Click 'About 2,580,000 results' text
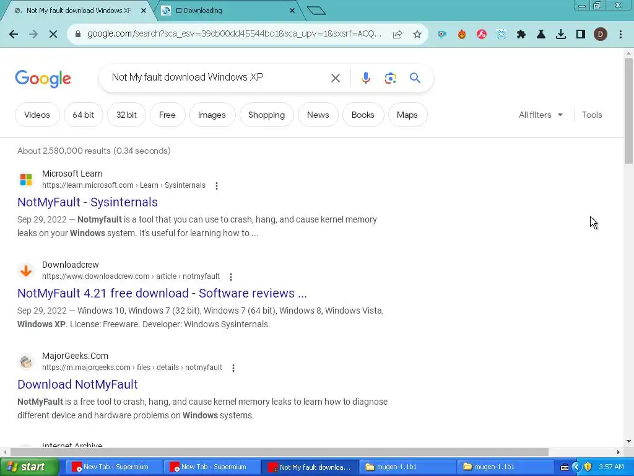 (x=94, y=151)
